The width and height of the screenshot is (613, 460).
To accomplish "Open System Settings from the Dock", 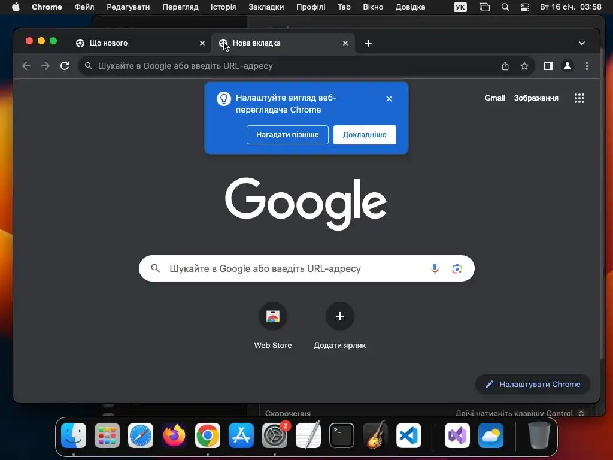I will point(275,435).
